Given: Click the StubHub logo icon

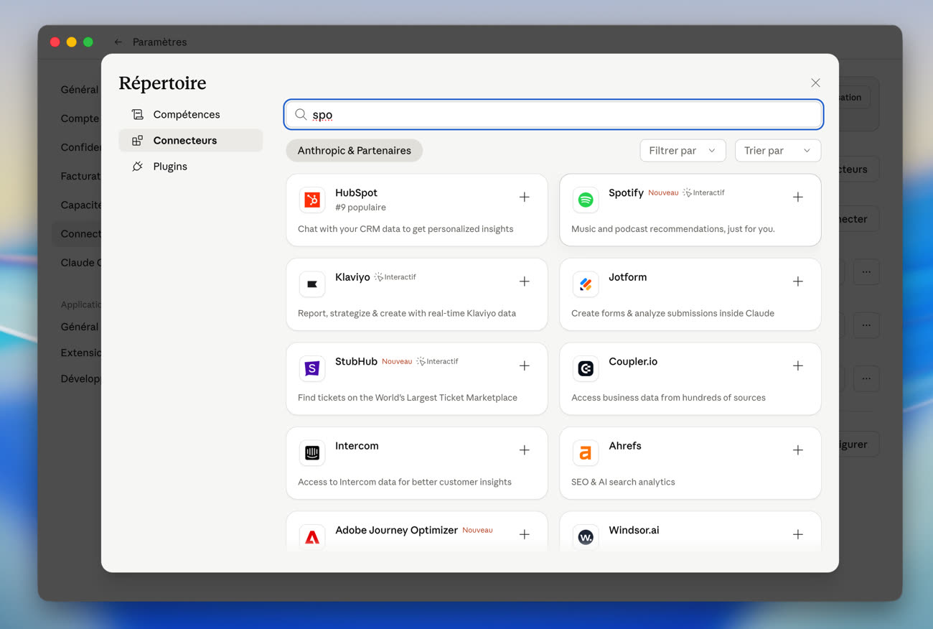Looking at the screenshot, I should (312, 368).
